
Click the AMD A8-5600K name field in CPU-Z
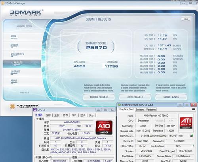72,122
